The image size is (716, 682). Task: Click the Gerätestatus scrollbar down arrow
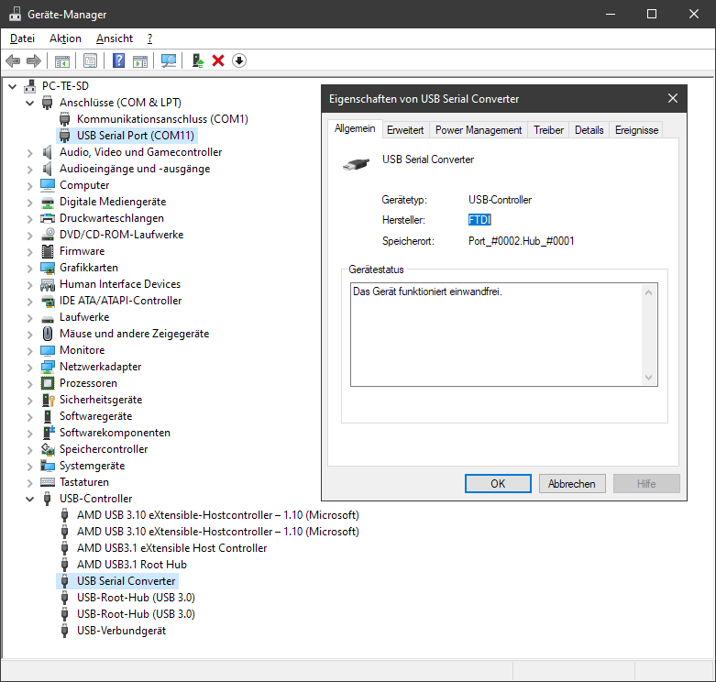tap(649, 378)
